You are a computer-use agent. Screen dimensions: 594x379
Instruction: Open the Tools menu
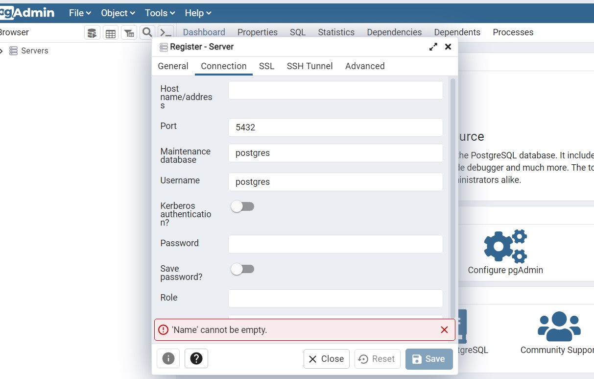click(x=160, y=13)
